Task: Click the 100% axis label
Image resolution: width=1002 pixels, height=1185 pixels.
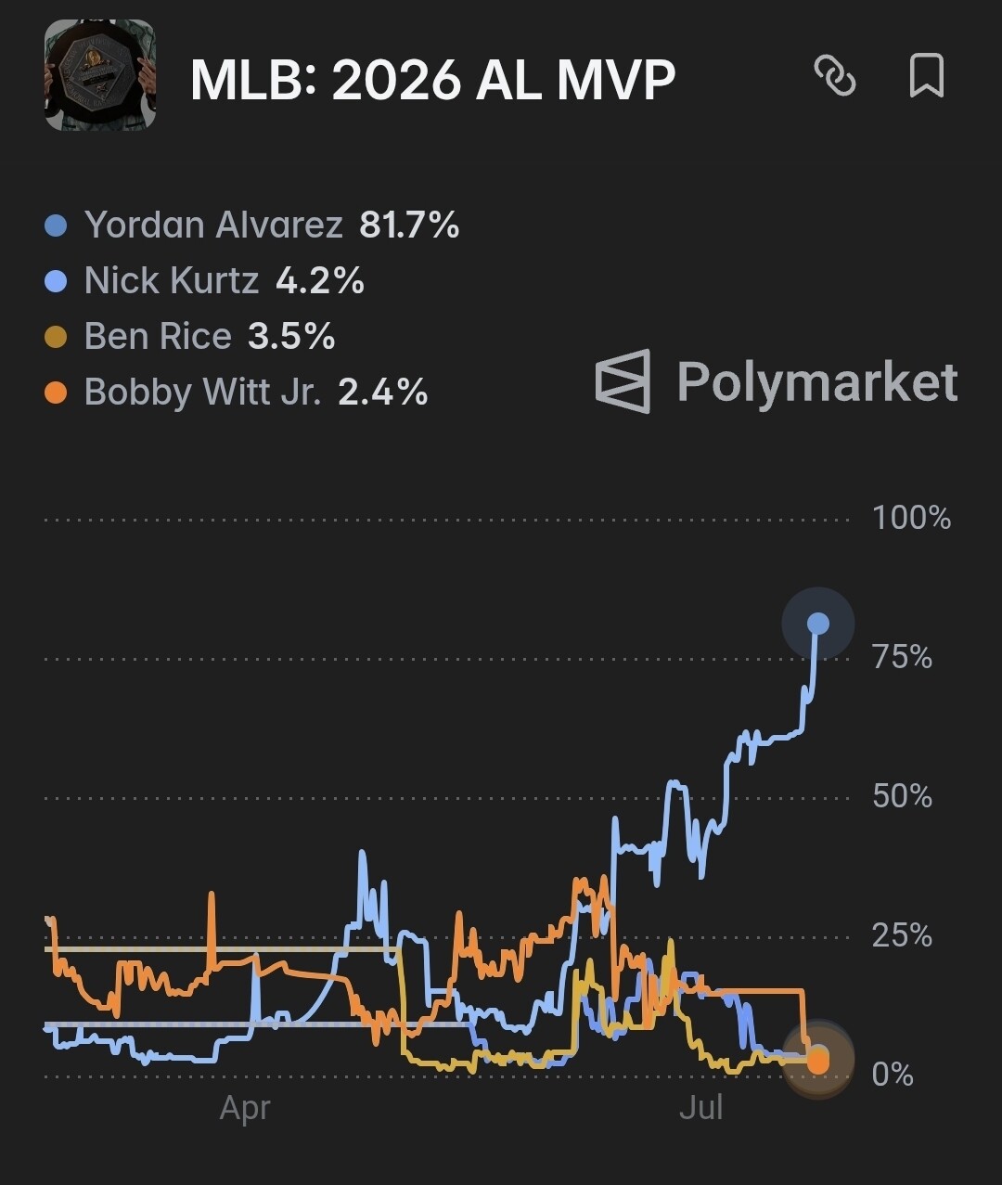Action: (x=911, y=518)
